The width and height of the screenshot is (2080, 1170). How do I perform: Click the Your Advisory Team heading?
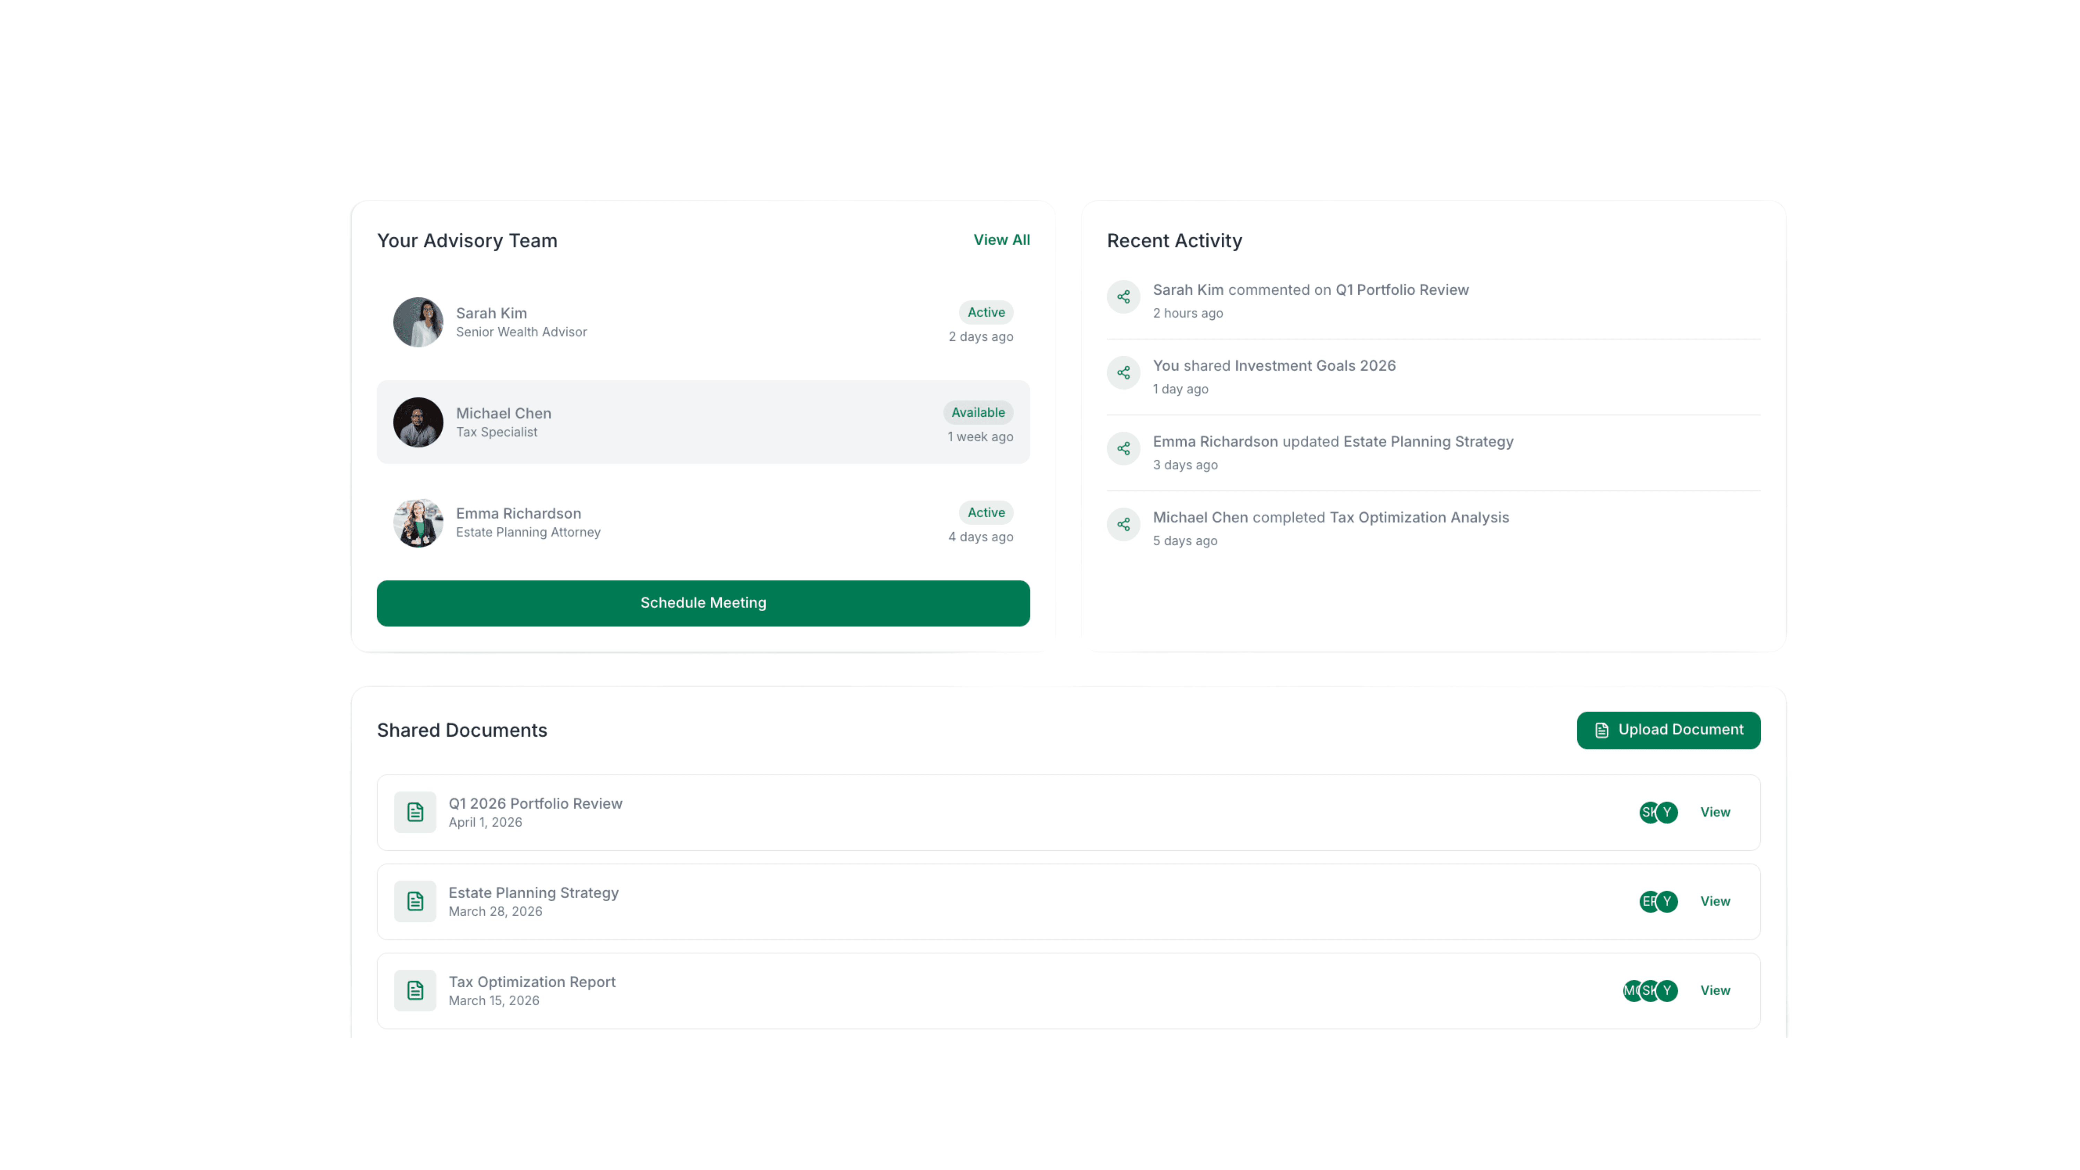coord(467,241)
